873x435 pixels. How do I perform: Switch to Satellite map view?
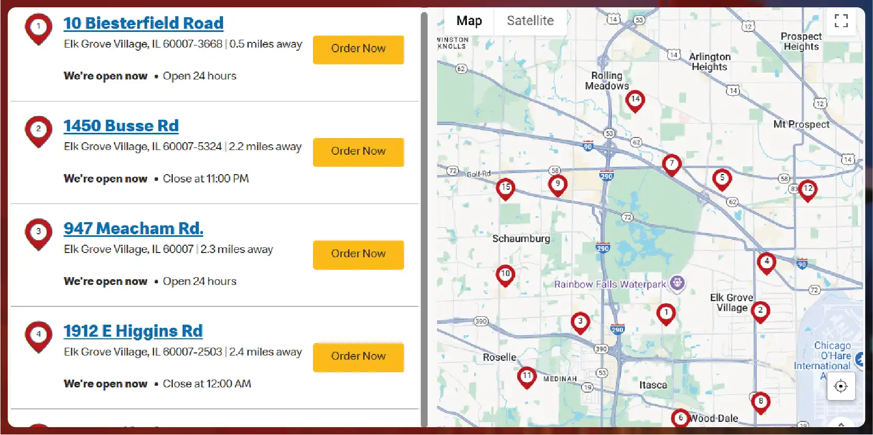tap(530, 21)
